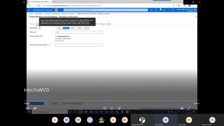Click the skip-back playback icon
Viewport: 224px width, 126px height.
click(x=105, y=108)
